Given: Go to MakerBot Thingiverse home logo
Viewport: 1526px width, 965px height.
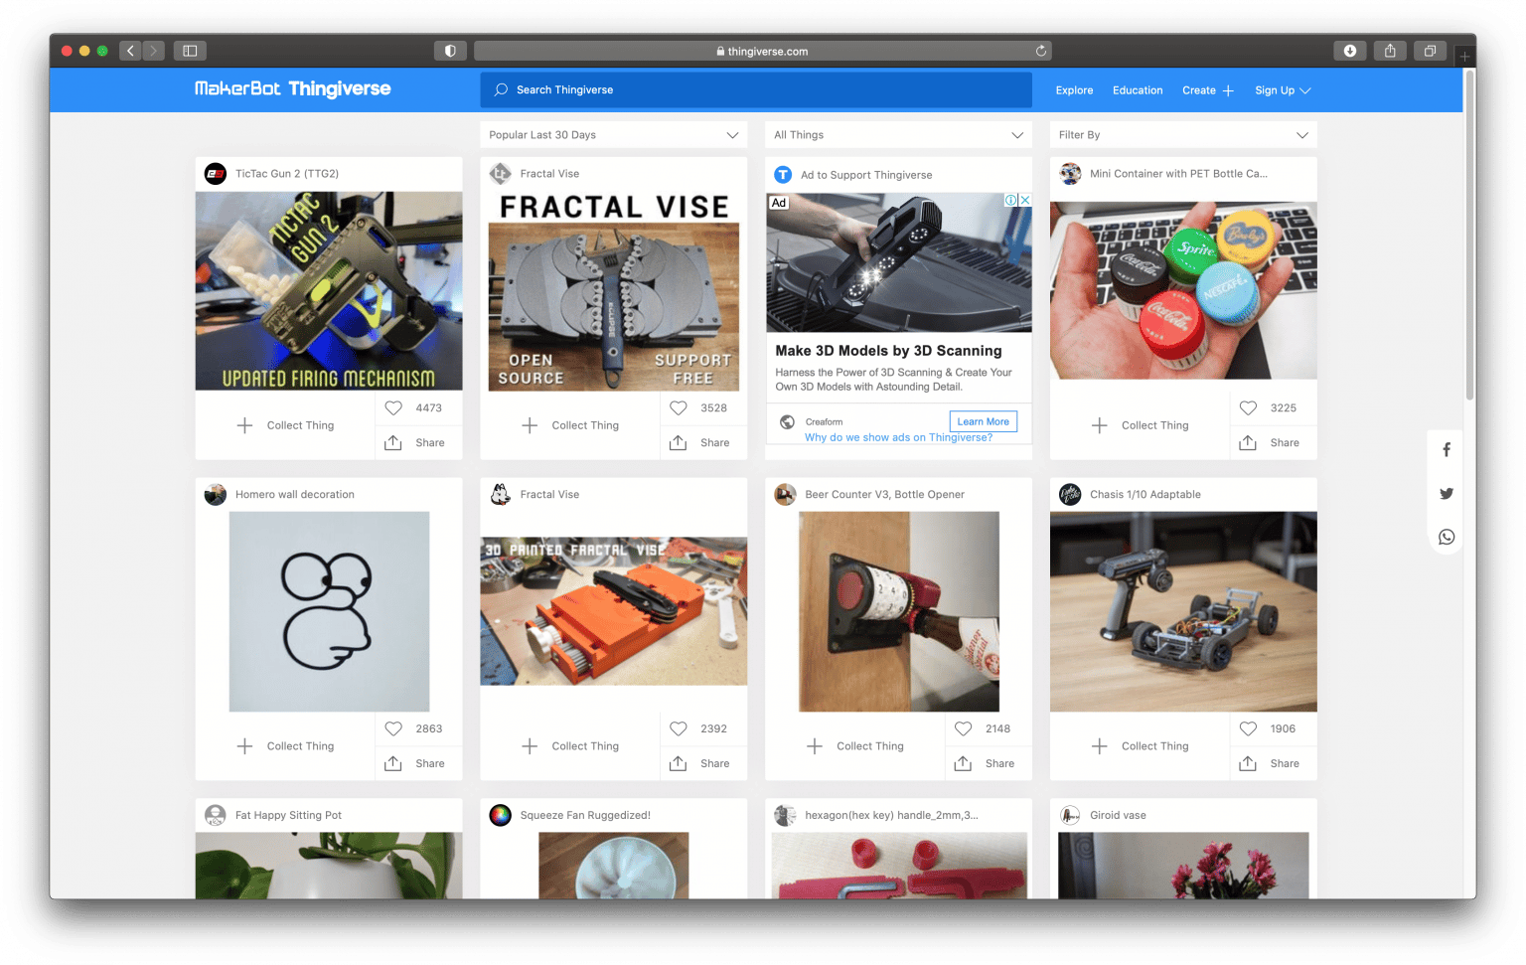Looking at the screenshot, I should click(293, 88).
